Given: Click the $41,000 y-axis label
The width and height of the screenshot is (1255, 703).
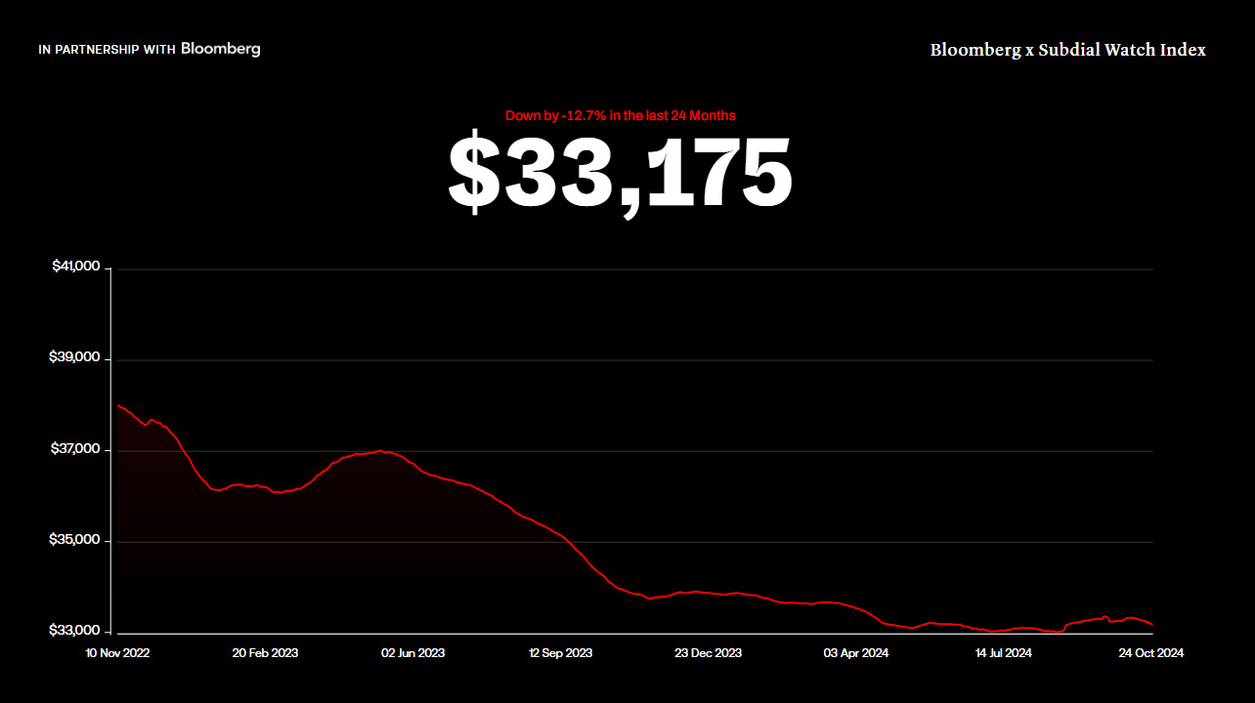Looking at the screenshot, I should tap(75, 267).
